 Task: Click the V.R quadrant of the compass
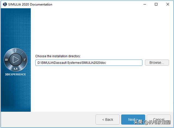(x=15, y=69)
